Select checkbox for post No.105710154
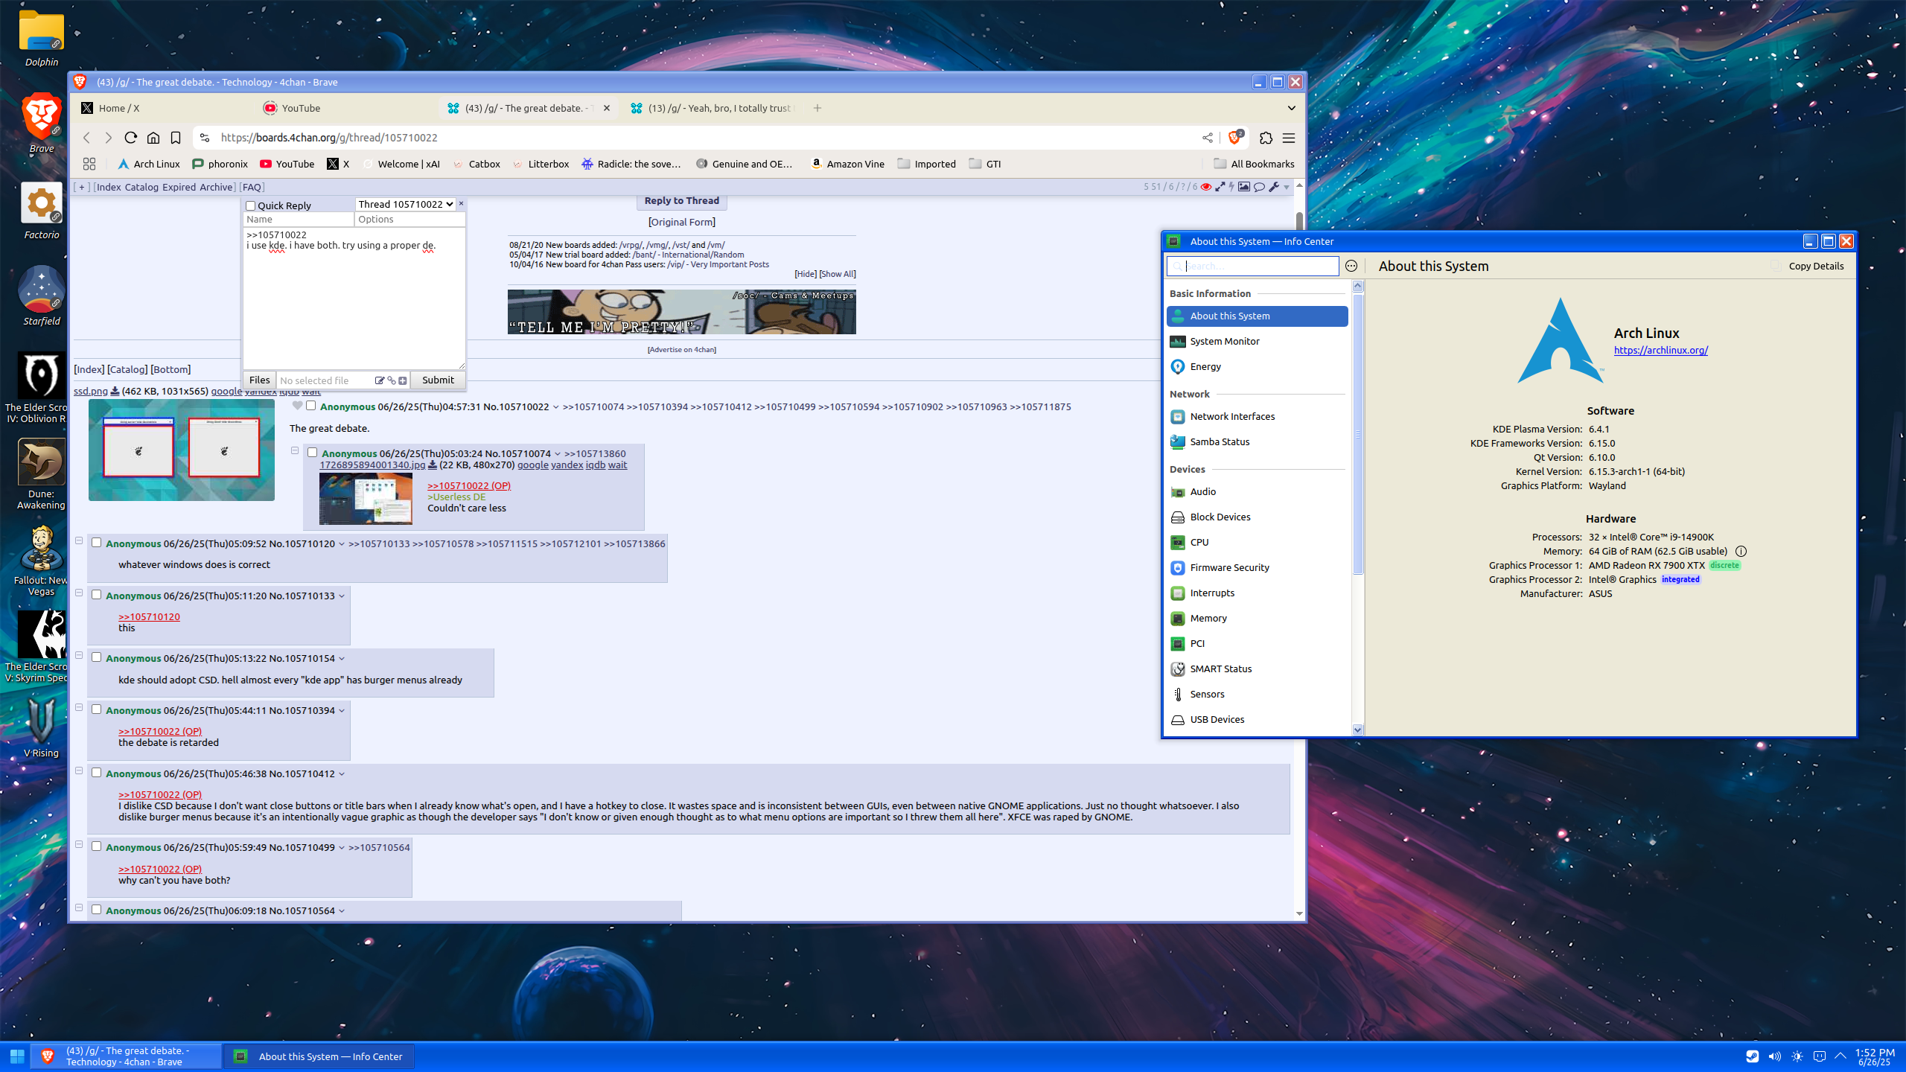The image size is (1906, 1072). pyautogui.click(x=97, y=657)
